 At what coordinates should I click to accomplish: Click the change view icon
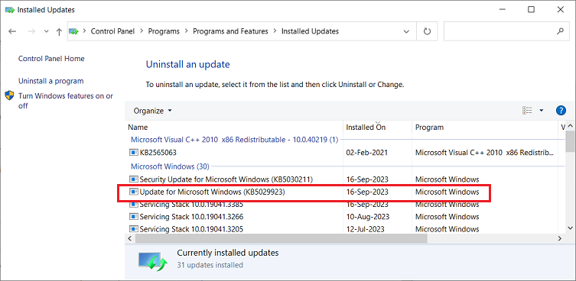(x=527, y=111)
